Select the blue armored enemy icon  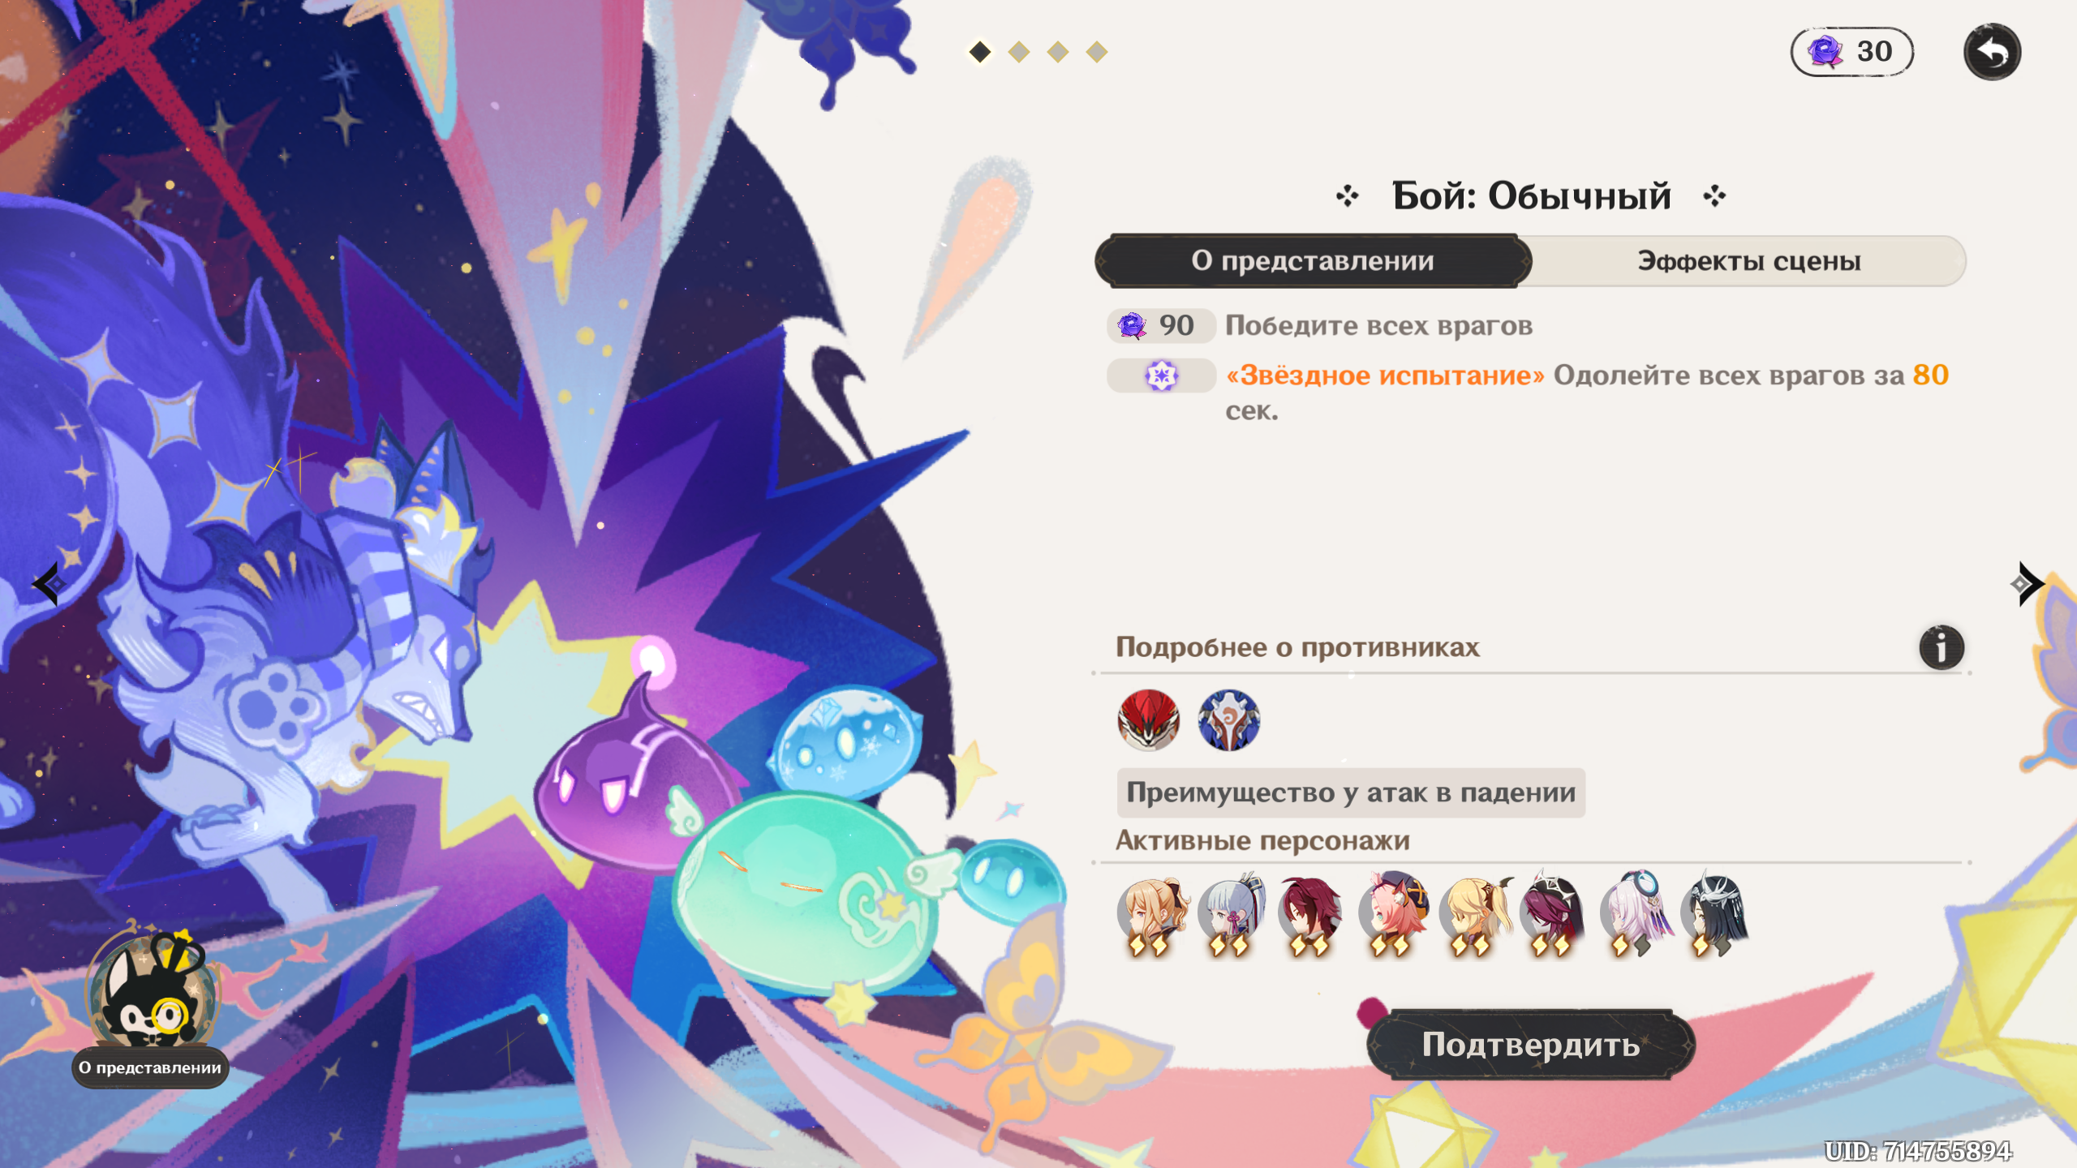pyautogui.click(x=1228, y=719)
